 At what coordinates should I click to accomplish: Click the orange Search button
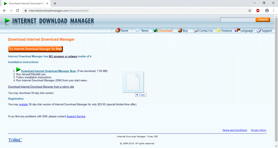point(263,20)
